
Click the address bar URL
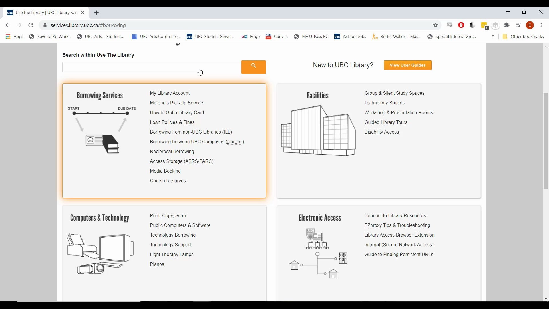(88, 25)
